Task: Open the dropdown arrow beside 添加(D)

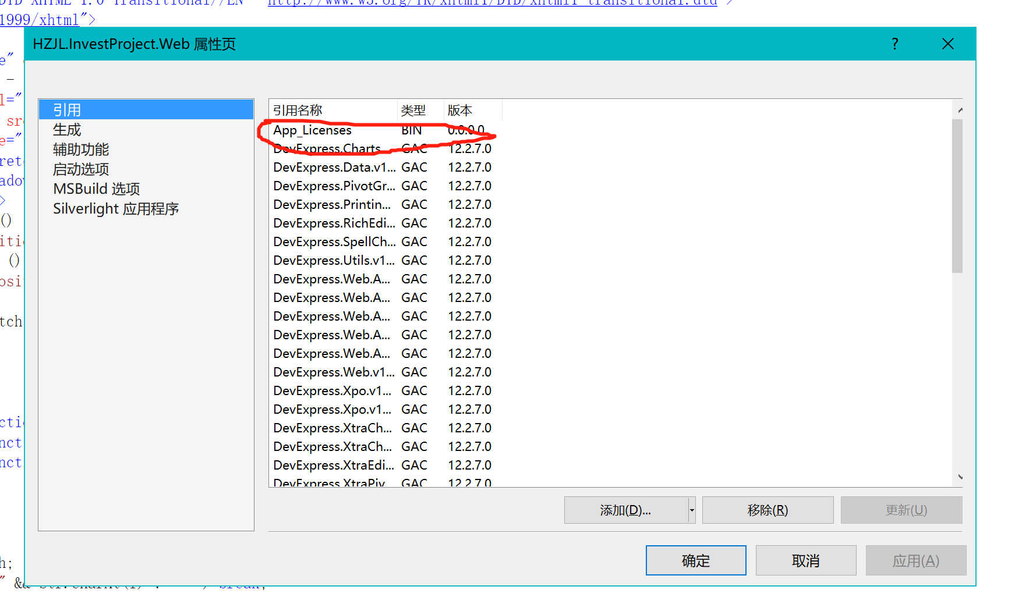Action: point(692,510)
